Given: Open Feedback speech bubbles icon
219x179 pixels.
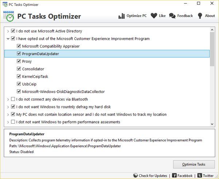Looking at the screenshot, I should [172, 16].
